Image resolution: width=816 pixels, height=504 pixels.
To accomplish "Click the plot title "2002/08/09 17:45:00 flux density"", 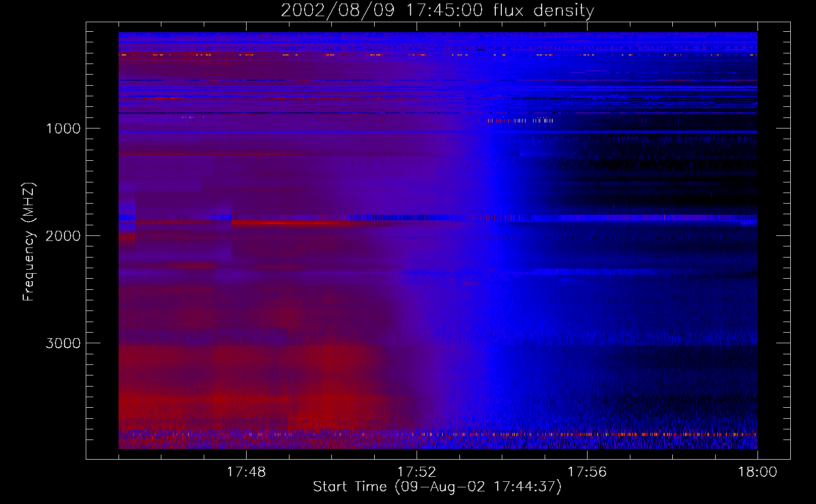I will 437,11.
